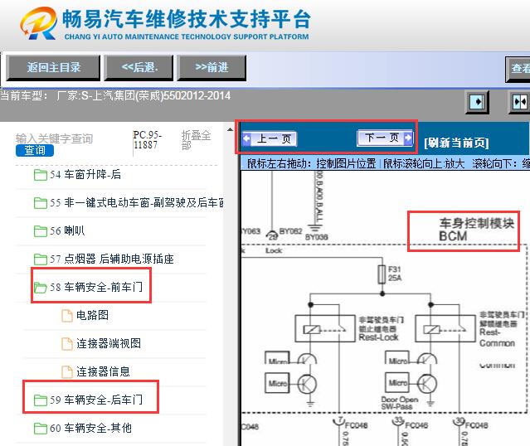Click the Rest-Common relay box in diagram
Screen dimensions: 530x446
pos(445,329)
